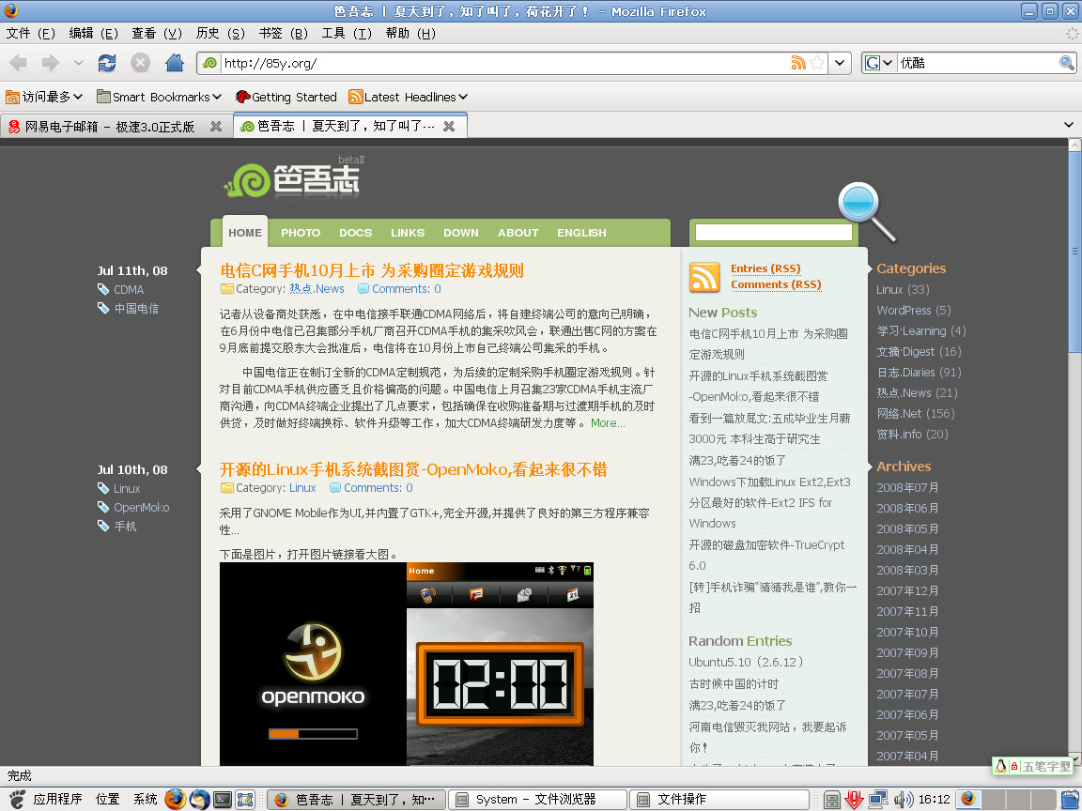Reload the current page
The height and width of the screenshot is (811, 1082).
click(x=107, y=63)
